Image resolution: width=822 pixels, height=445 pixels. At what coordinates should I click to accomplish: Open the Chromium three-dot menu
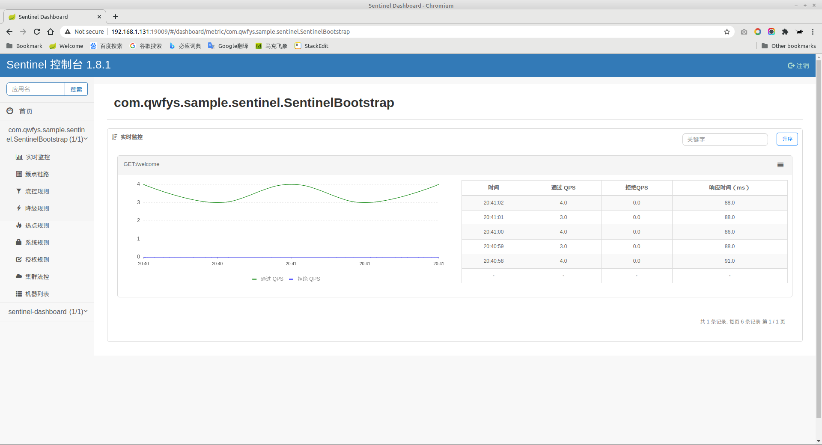[x=813, y=32]
